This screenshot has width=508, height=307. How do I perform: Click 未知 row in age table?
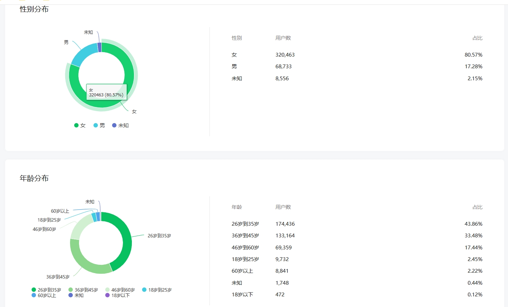(x=237, y=283)
